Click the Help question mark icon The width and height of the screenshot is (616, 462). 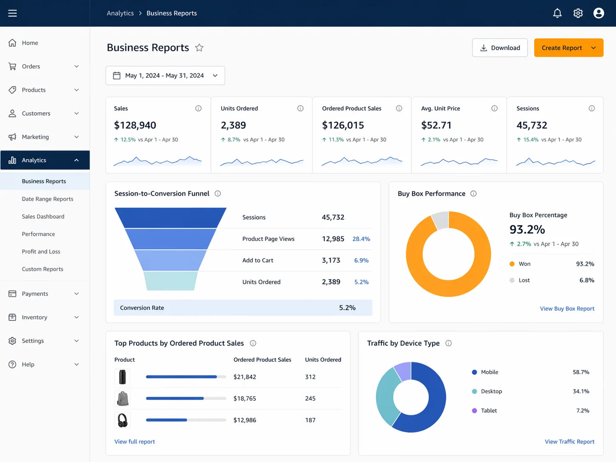12,364
